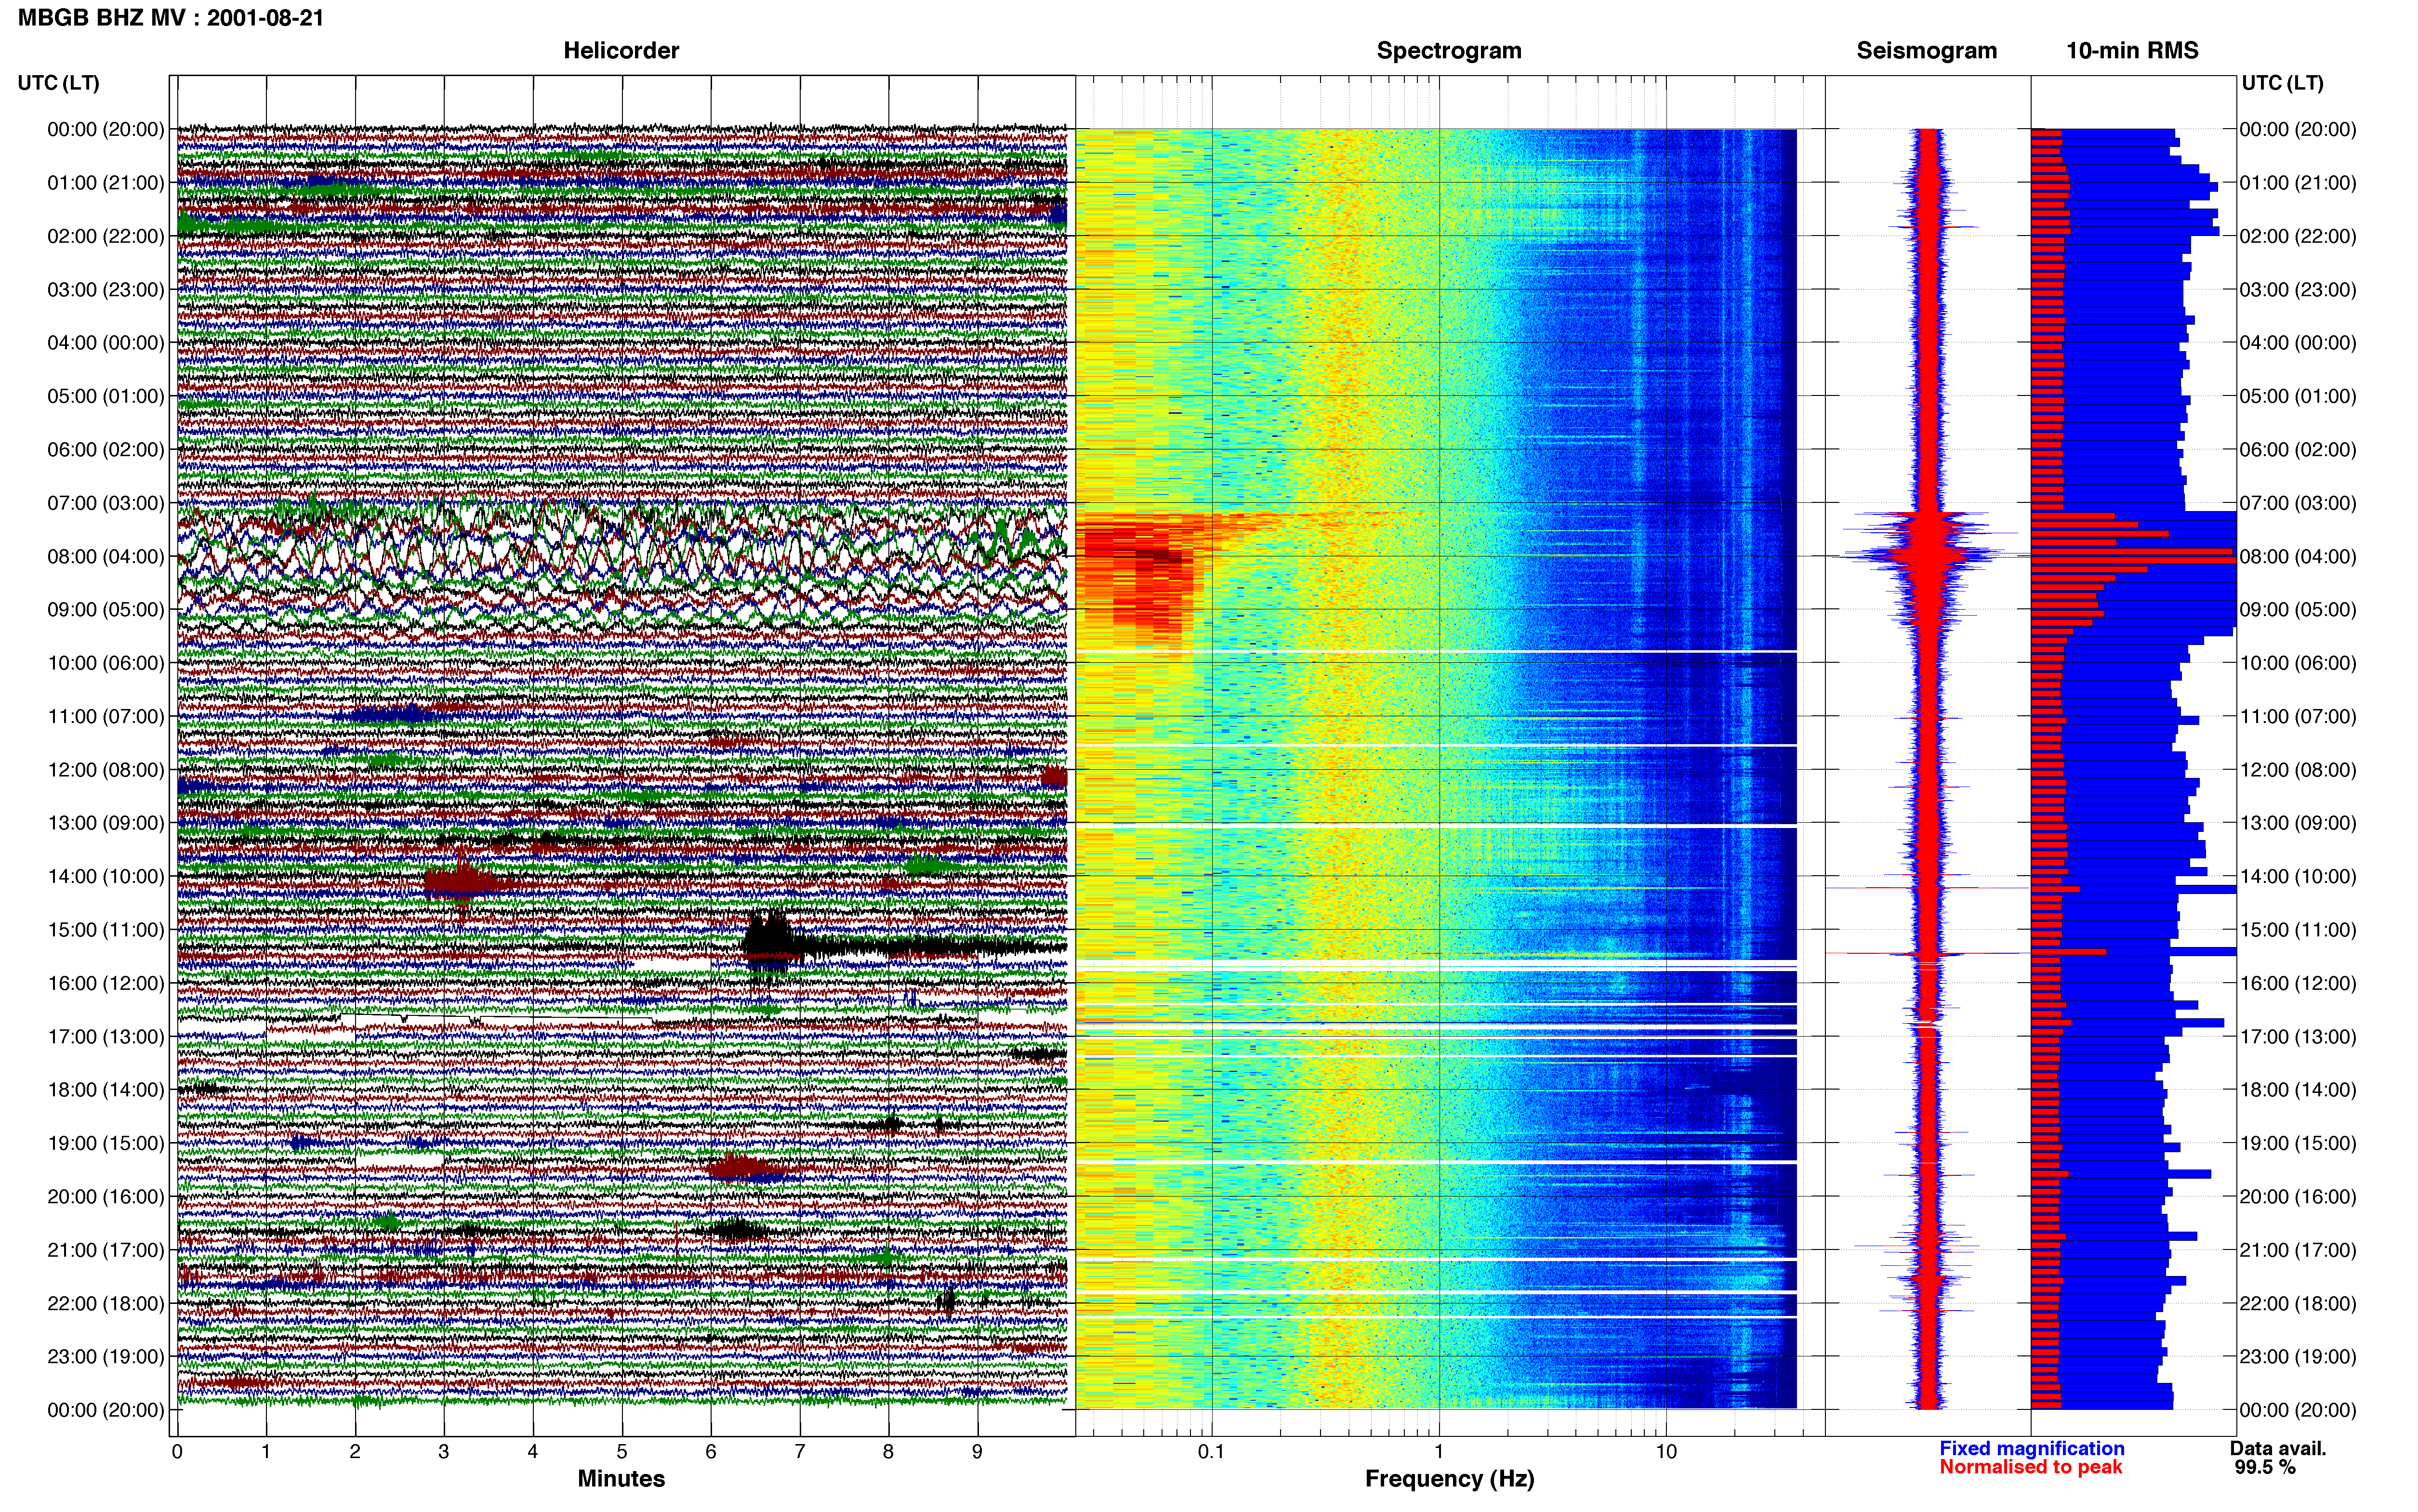Click the 5 tick on the Minutes axis
The image size is (2418, 1512).
tap(622, 1451)
